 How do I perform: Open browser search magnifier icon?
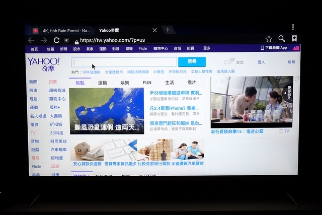coord(282,38)
